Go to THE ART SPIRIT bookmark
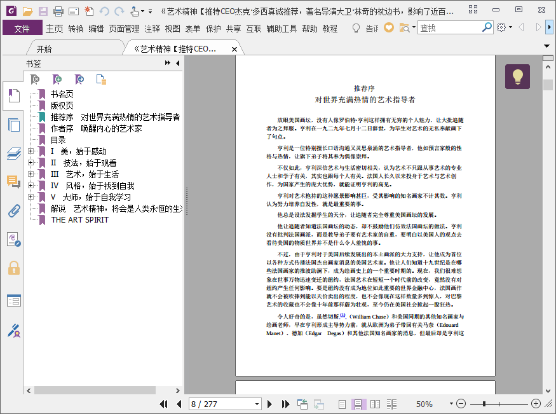The image size is (556, 414). click(x=80, y=220)
